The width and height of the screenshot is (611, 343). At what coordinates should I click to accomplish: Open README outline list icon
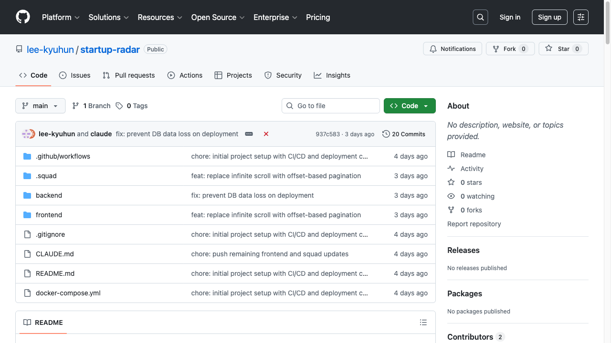(423, 323)
